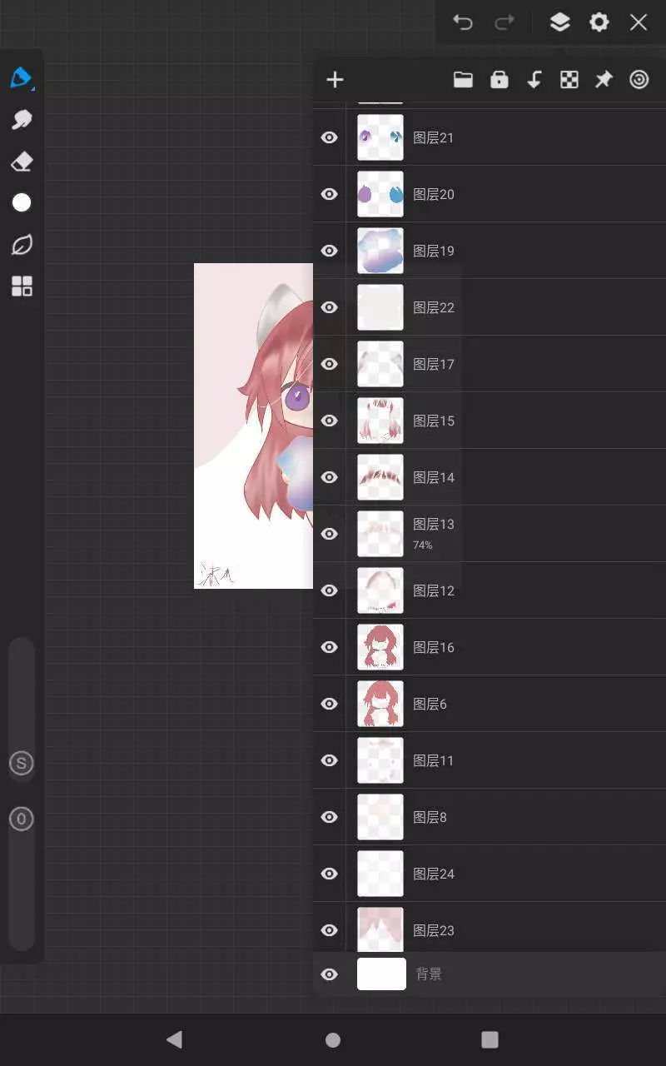Open the concentric circle layer options icon

point(639,80)
